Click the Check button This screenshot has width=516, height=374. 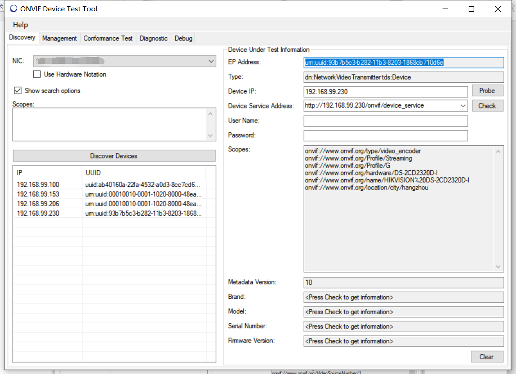click(487, 106)
